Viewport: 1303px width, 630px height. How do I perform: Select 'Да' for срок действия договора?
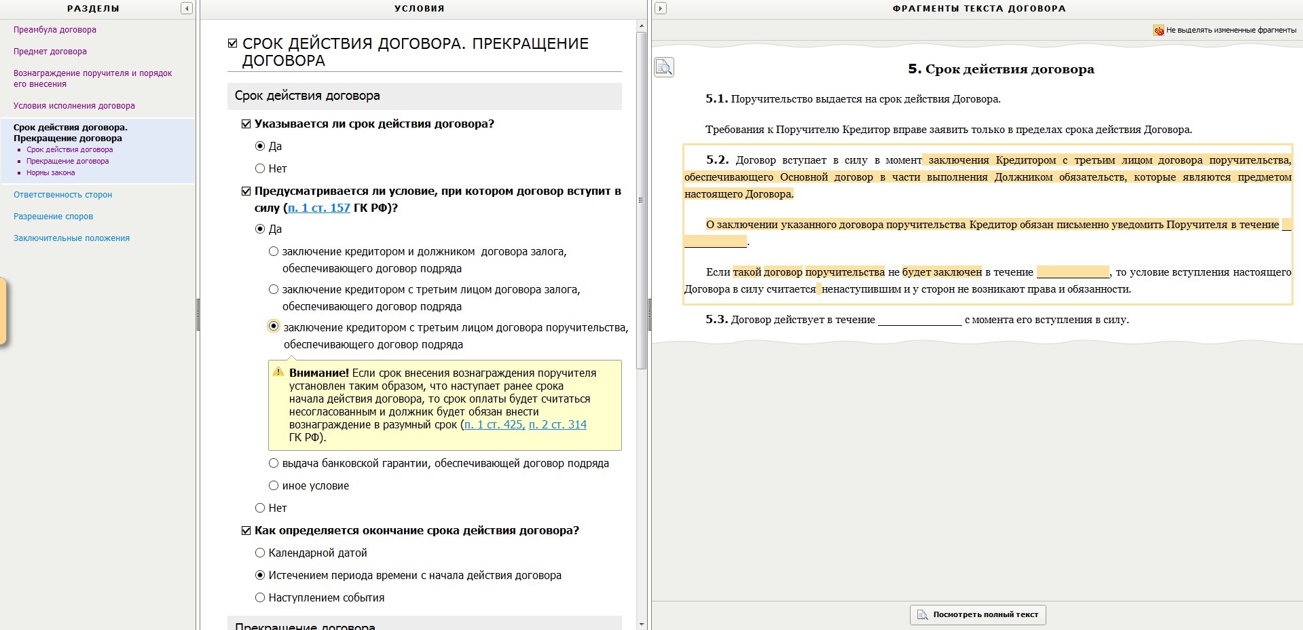259,146
